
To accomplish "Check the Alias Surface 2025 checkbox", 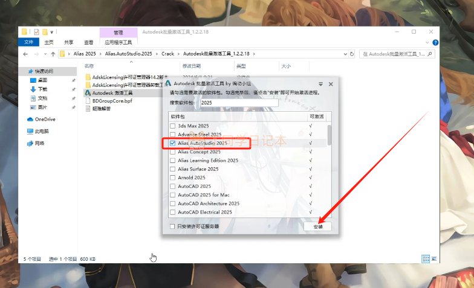I will 173,169.
